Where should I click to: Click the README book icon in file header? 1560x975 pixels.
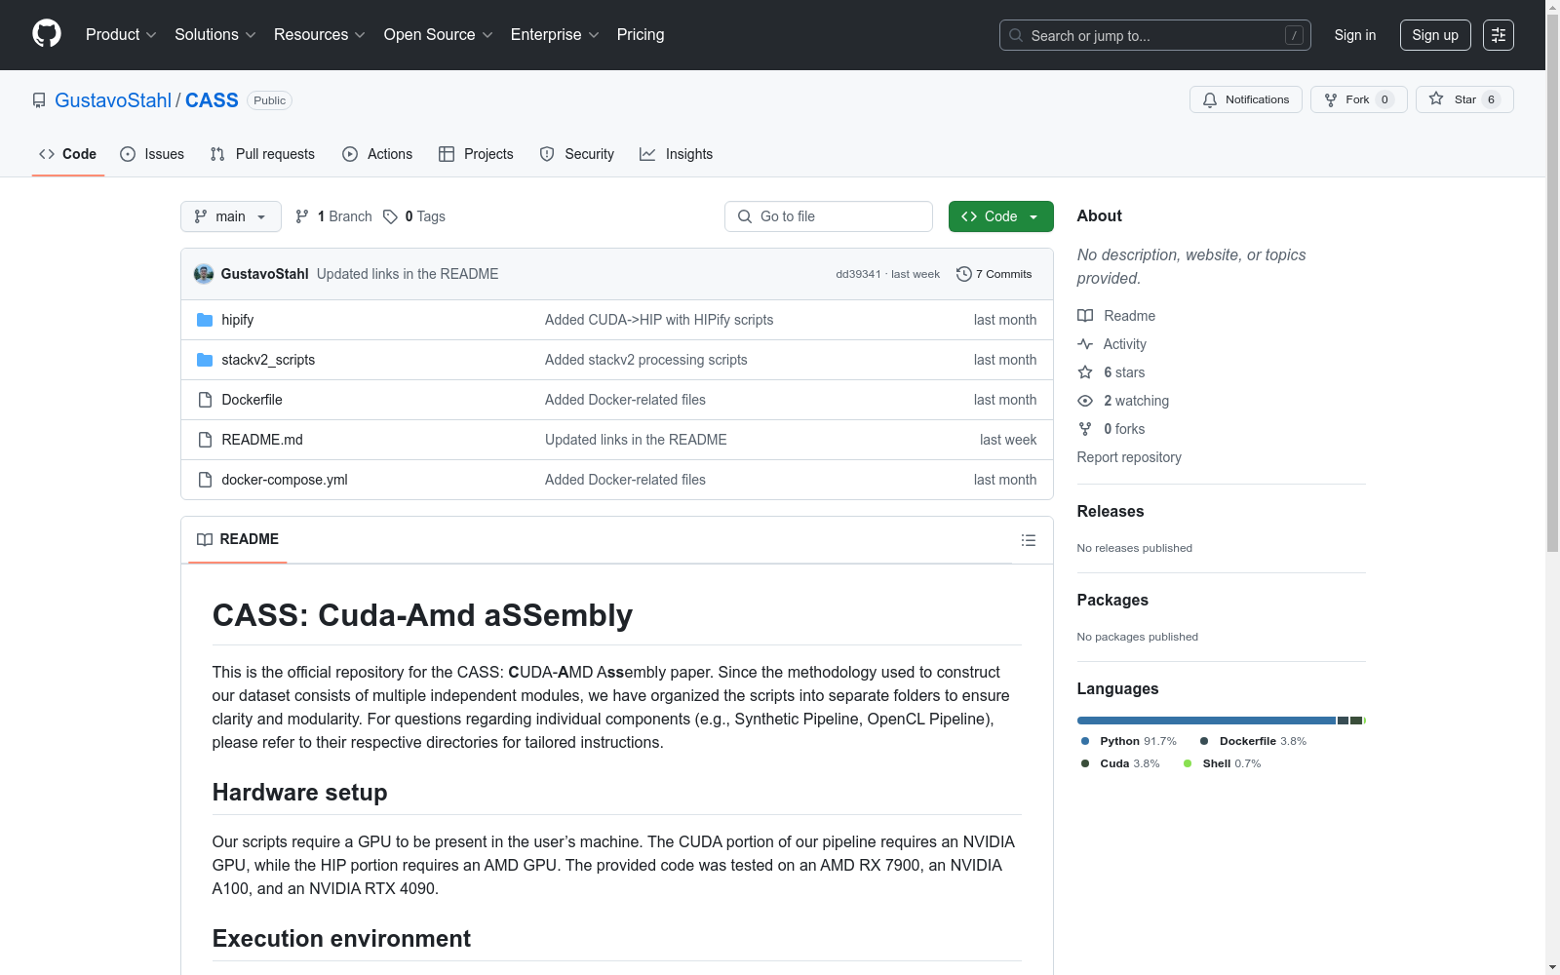click(x=205, y=539)
